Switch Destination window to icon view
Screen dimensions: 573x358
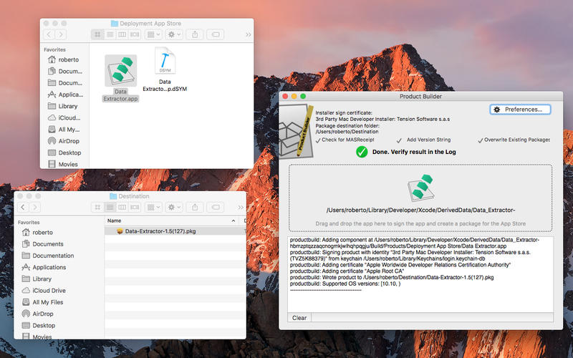pos(97,207)
